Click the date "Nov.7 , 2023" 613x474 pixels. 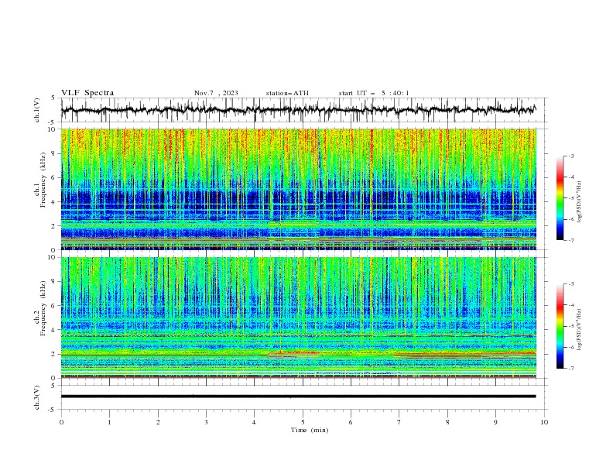pos(216,93)
